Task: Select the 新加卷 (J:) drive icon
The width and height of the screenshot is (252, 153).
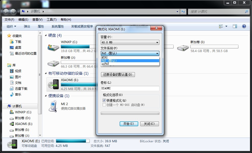Action: coord(53,63)
